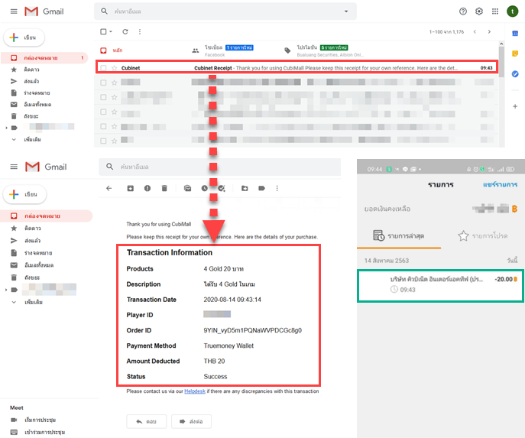Click the label icon in the email toolbar
The width and height of the screenshot is (525, 438).
pos(262,188)
